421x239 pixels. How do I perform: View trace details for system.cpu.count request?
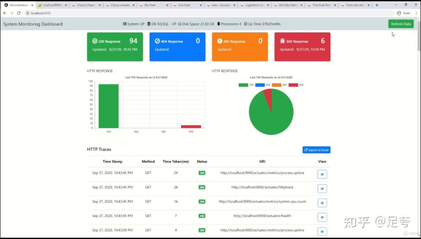point(322,203)
